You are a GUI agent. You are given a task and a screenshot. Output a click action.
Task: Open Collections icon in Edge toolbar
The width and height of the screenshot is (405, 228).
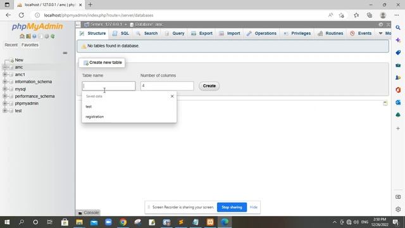pos(370,15)
